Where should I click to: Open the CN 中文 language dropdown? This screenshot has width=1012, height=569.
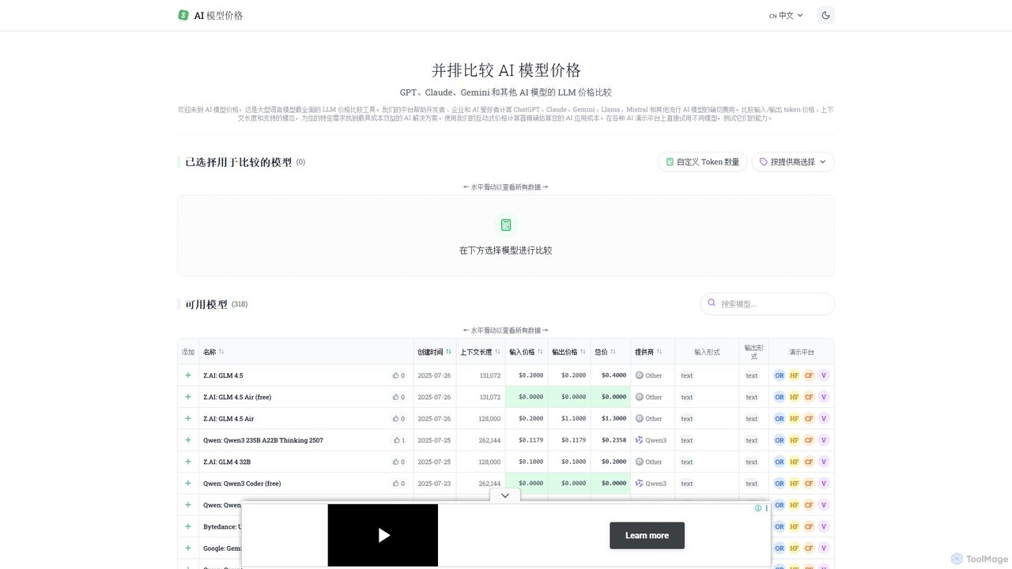tap(786, 15)
